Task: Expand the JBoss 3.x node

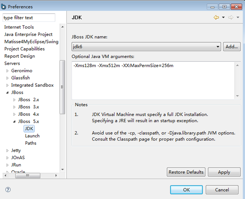Action: click(x=14, y=107)
